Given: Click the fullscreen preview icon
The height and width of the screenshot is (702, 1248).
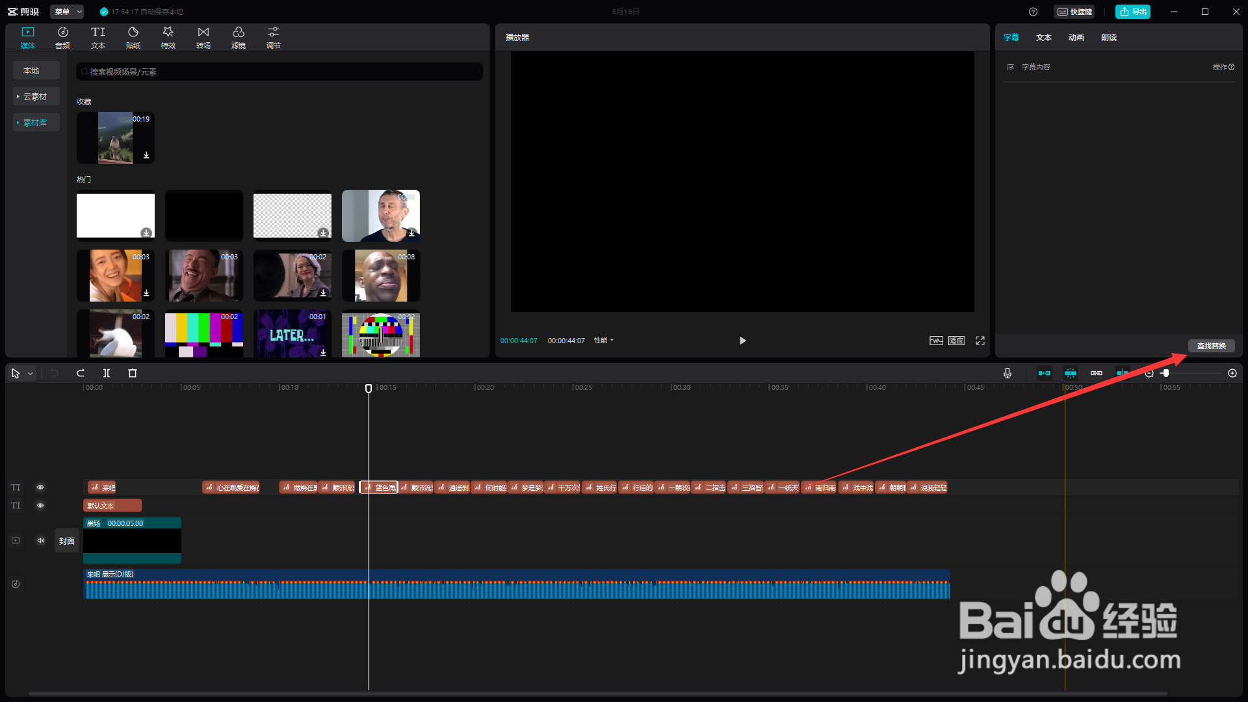Looking at the screenshot, I should tap(980, 341).
